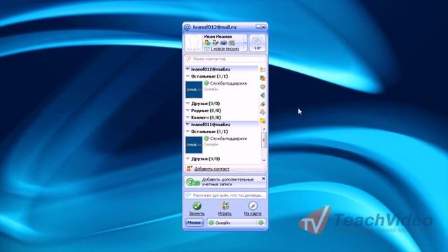This screenshot has width=448, height=252.
Task: Expand Друзья (0/0) under ivanof011@mail.ru
Action: point(188,159)
